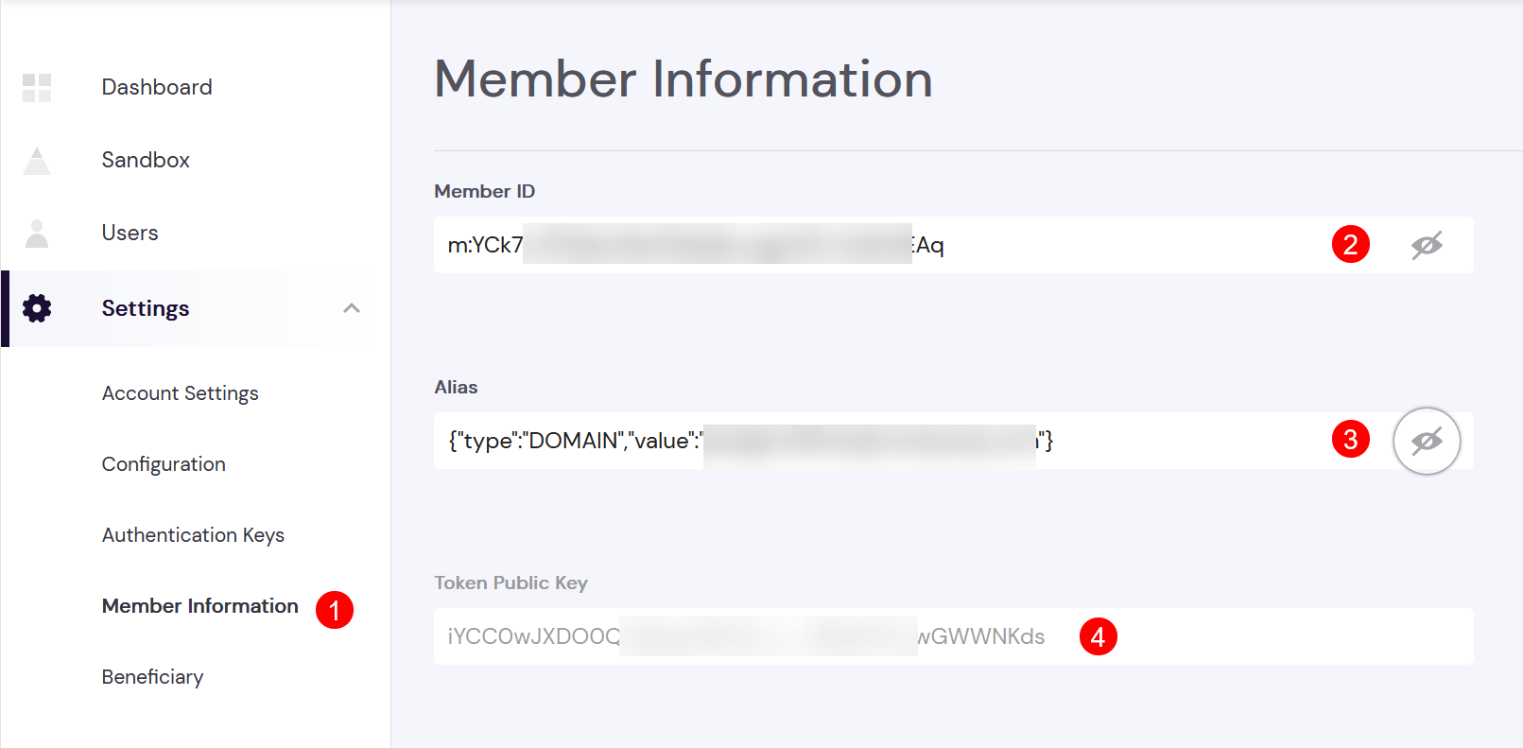This screenshot has height=748, width=1523.
Task: Click the Token Public Key field
Action: (953, 636)
